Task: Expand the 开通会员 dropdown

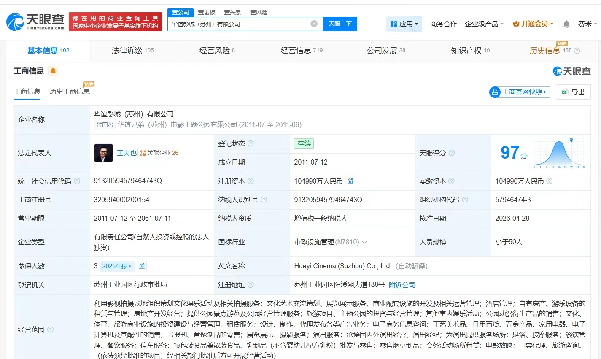Action: pyautogui.click(x=533, y=24)
